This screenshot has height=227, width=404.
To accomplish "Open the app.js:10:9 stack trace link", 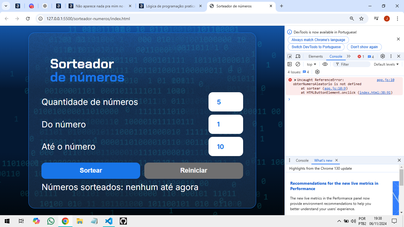I will (x=335, y=88).
